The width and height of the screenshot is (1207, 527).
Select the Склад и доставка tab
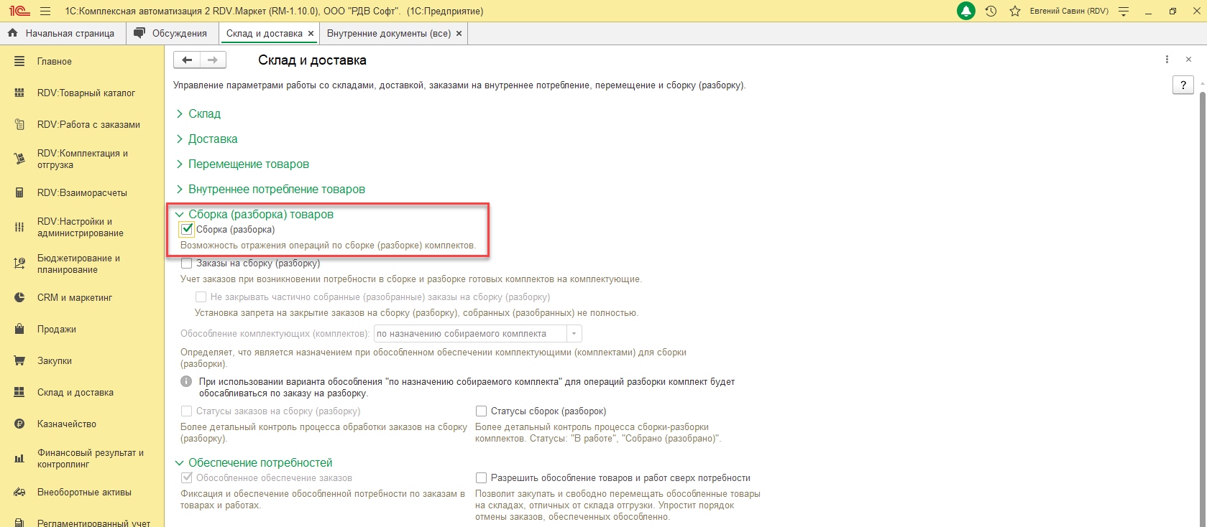click(x=264, y=34)
